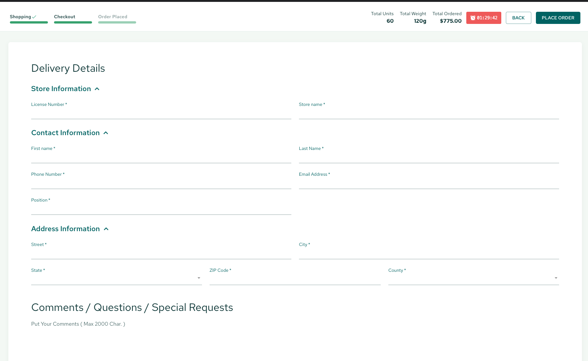Focus the First name field
Screen dimensions: 588x361
tap(161, 158)
